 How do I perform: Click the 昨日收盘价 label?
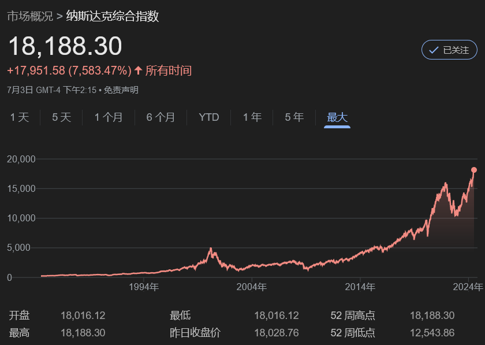click(x=195, y=333)
